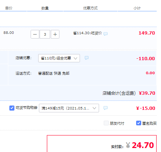Increase quantity with the plus button
This screenshot has height=152, width=161.
(x=55, y=34)
